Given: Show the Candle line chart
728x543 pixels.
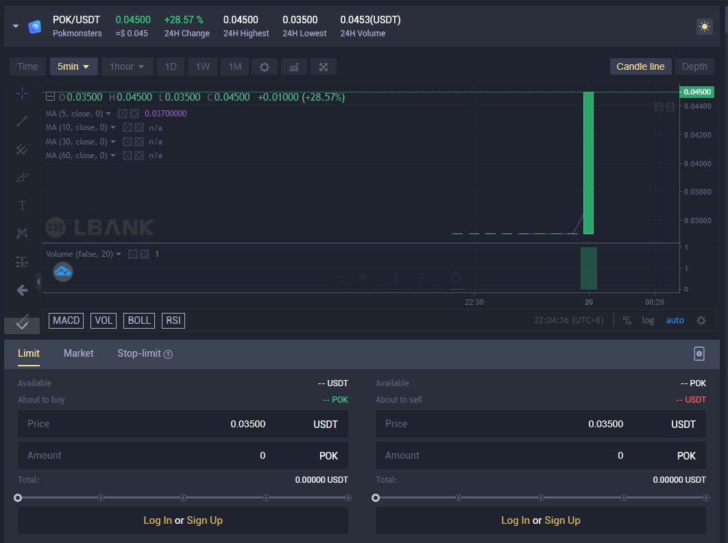Looking at the screenshot, I should click(640, 67).
